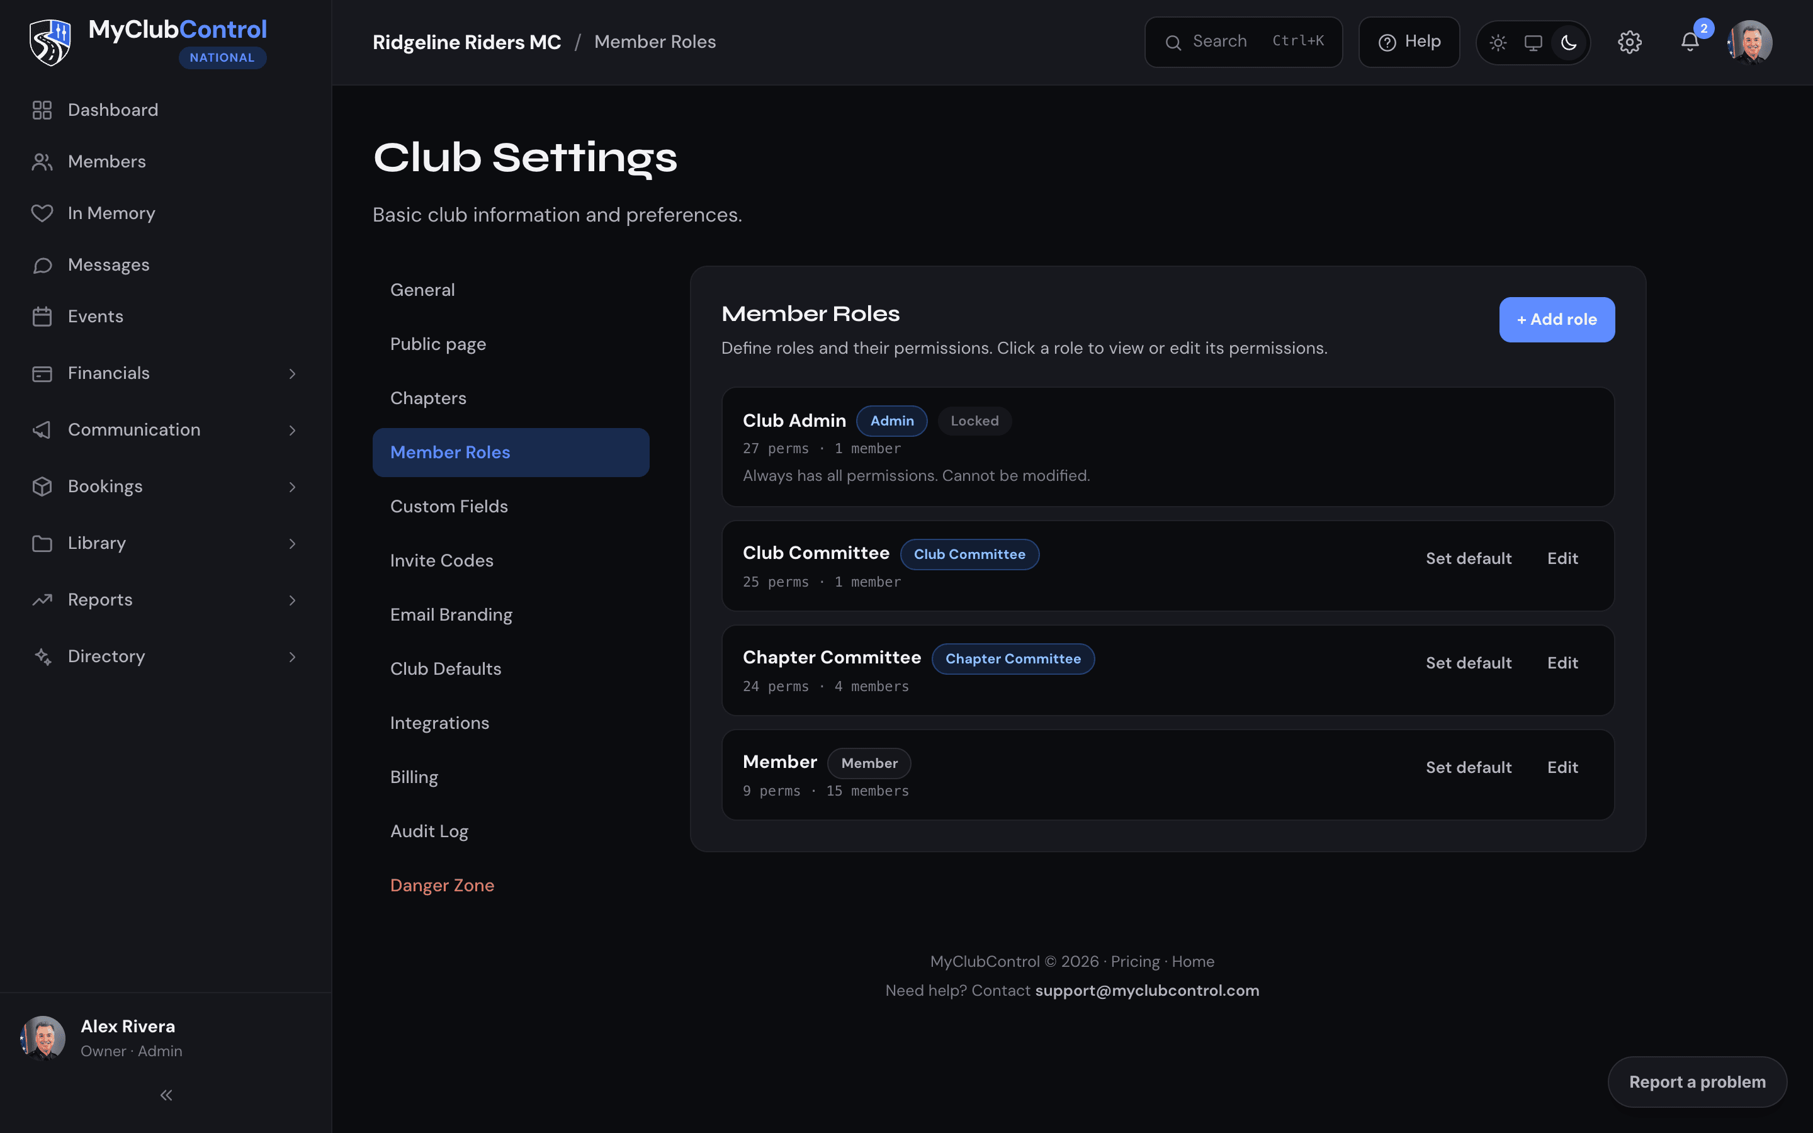1813x1133 pixels.
Task: Click the Ridgeline Riders MC breadcrumb
Action: click(x=466, y=42)
